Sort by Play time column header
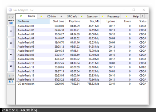156x112 pixels. [73, 21]
